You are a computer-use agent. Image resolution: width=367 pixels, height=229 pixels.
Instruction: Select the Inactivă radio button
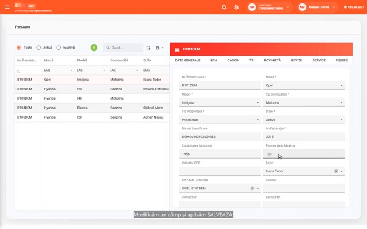click(58, 48)
